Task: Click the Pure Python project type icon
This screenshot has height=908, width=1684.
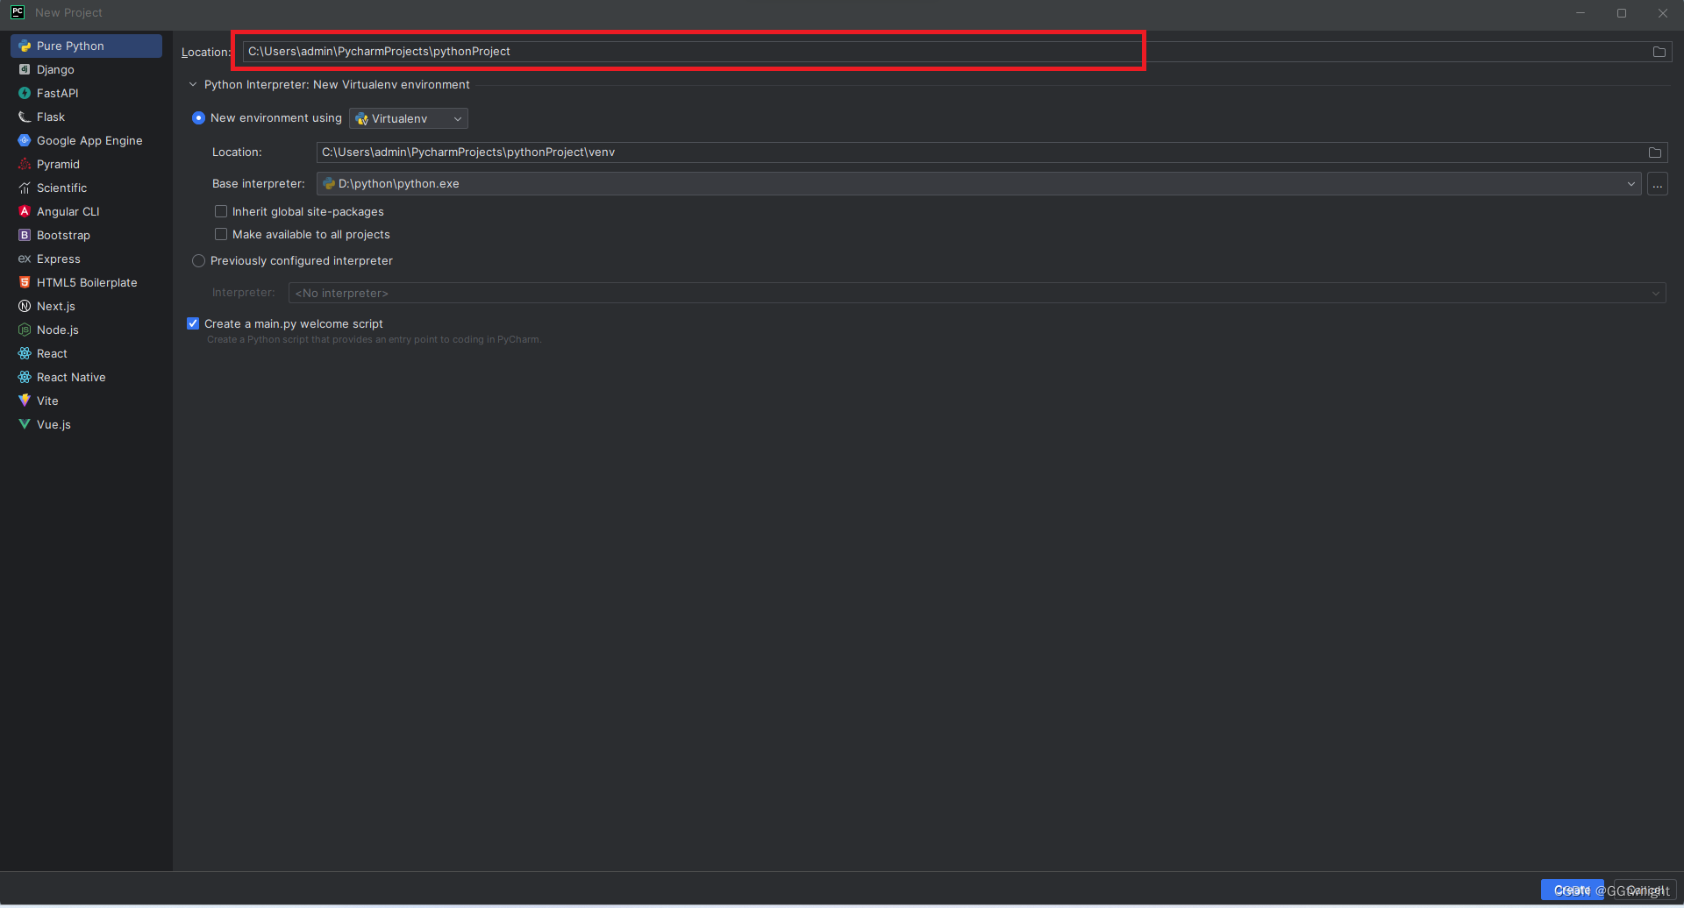Action: 25,46
